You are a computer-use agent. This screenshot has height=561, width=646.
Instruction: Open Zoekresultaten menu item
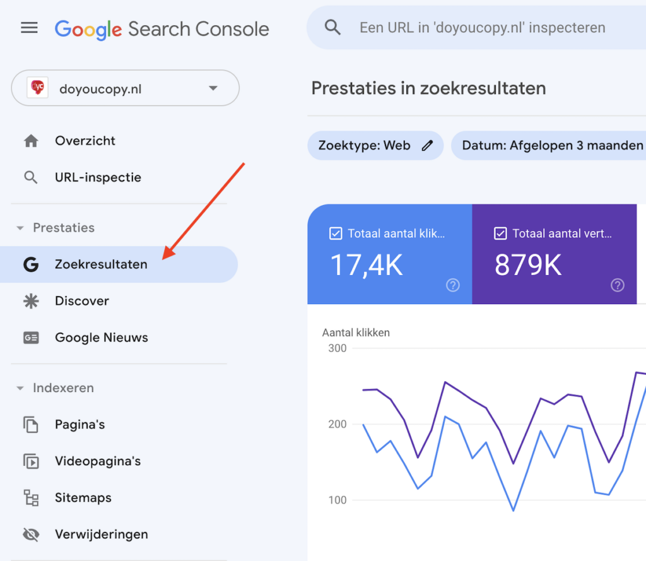coord(101,264)
